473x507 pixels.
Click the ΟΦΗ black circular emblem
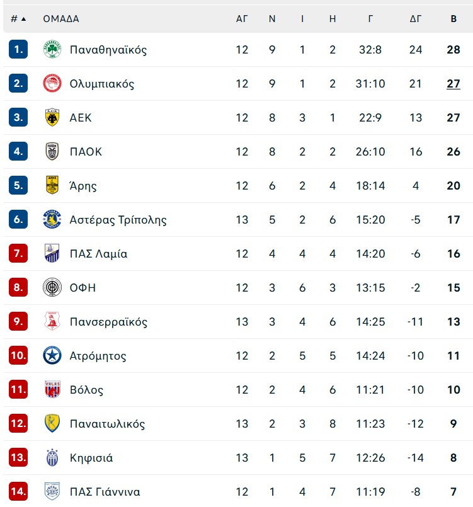[x=52, y=287]
